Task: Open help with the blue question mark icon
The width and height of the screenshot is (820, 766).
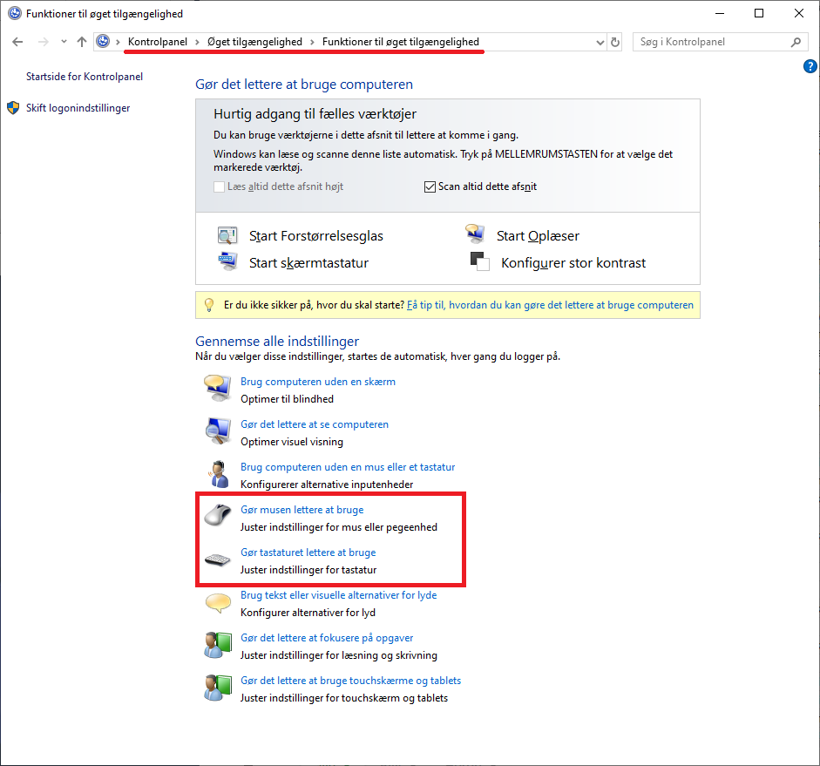Action: pyautogui.click(x=810, y=66)
